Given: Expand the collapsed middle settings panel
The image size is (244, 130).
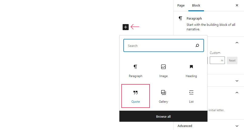Looking at the screenshot, I should pos(237,81).
